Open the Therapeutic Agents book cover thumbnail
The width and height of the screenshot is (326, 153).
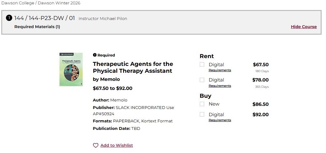coord(71,69)
